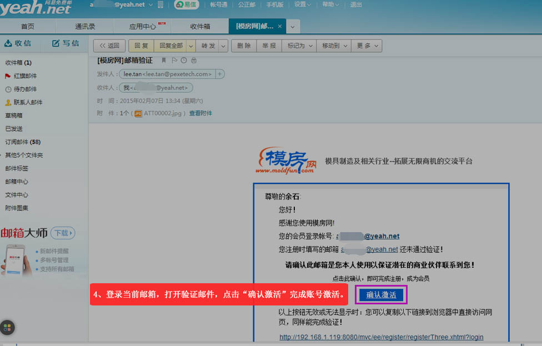542x346 pixels.
Task: Set a reminder using the clock icon
Action: coord(183,60)
